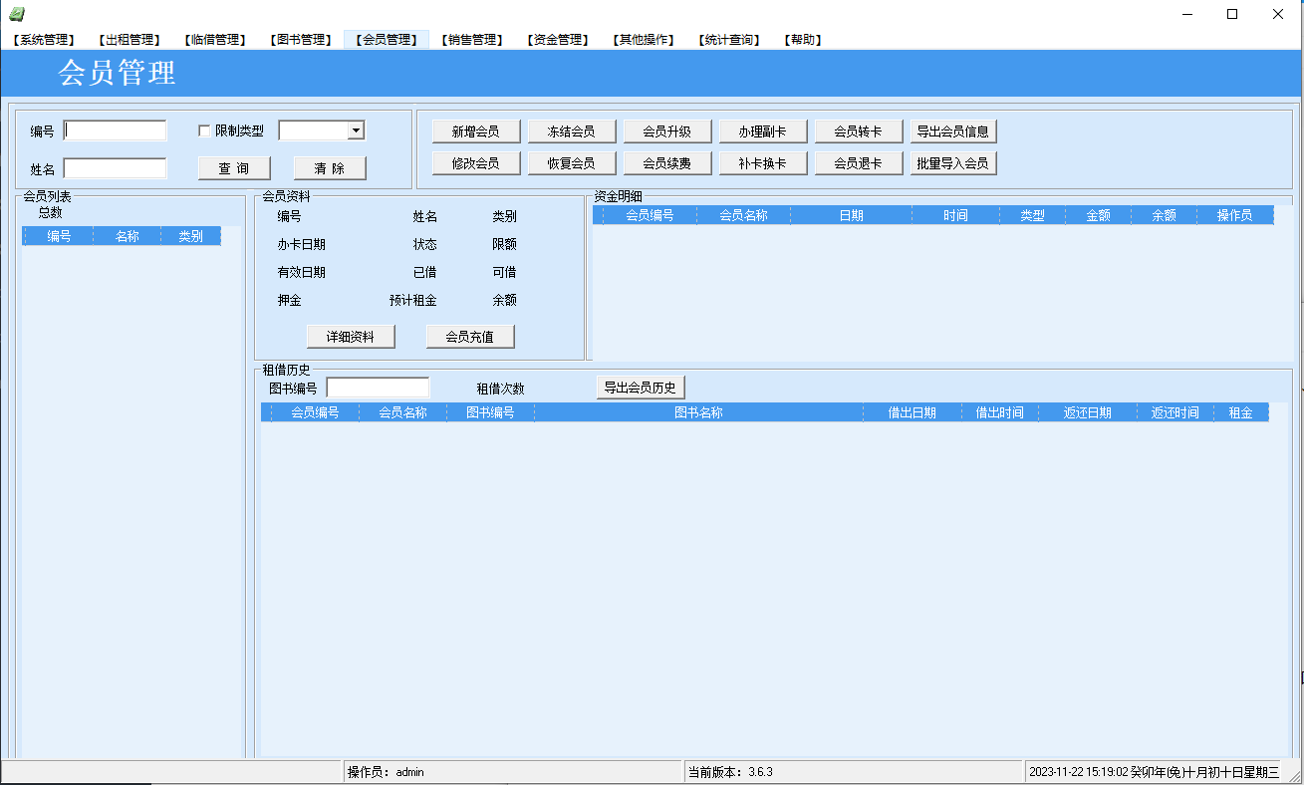Open the 【临借管理】 menu
Screen dimensions: 1304x785
tap(214, 40)
